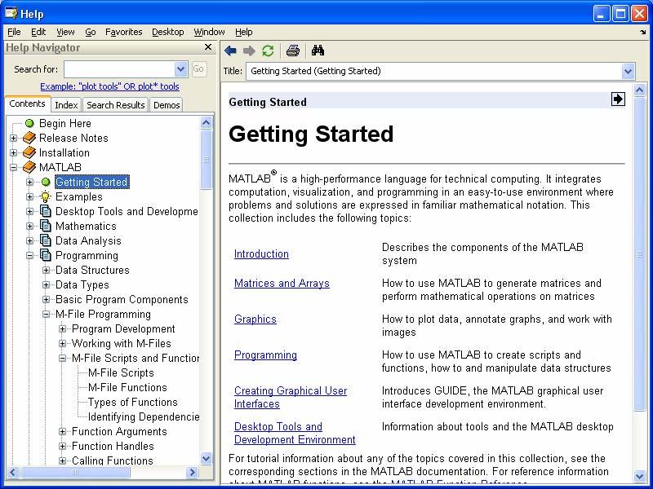Viewport: 653px width, 489px height.
Task: Switch to the Demos tab
Action: pos(167,105)
